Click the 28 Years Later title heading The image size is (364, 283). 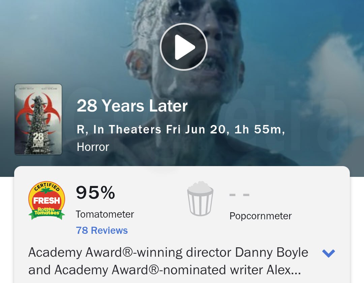pos(132,106)
